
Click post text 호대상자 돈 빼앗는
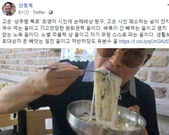pos(60,41)
